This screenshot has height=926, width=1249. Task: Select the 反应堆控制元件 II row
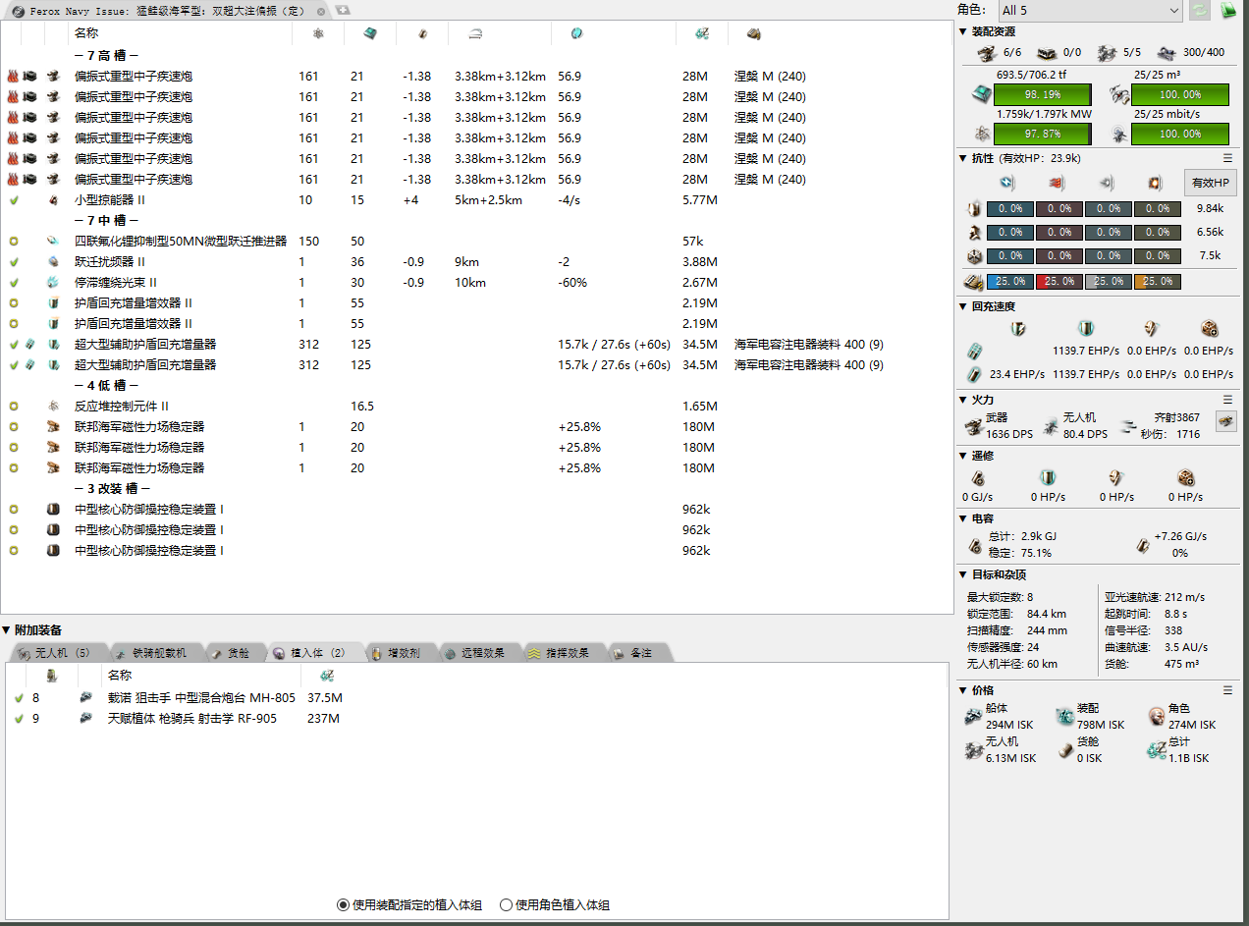[x=123, y=407]
